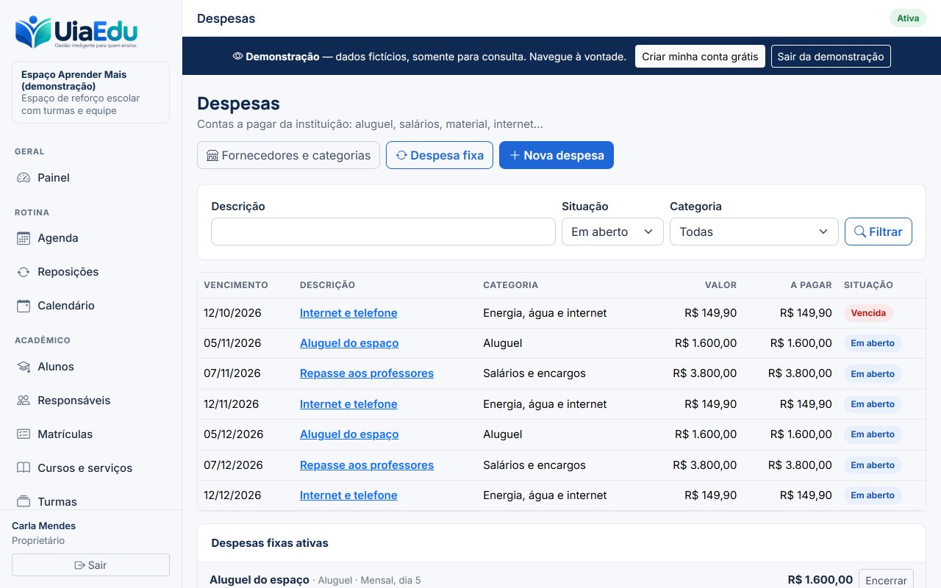941x588 pixels.
Task: Click the user name Carla Mendes
Action: coord(43,526)
